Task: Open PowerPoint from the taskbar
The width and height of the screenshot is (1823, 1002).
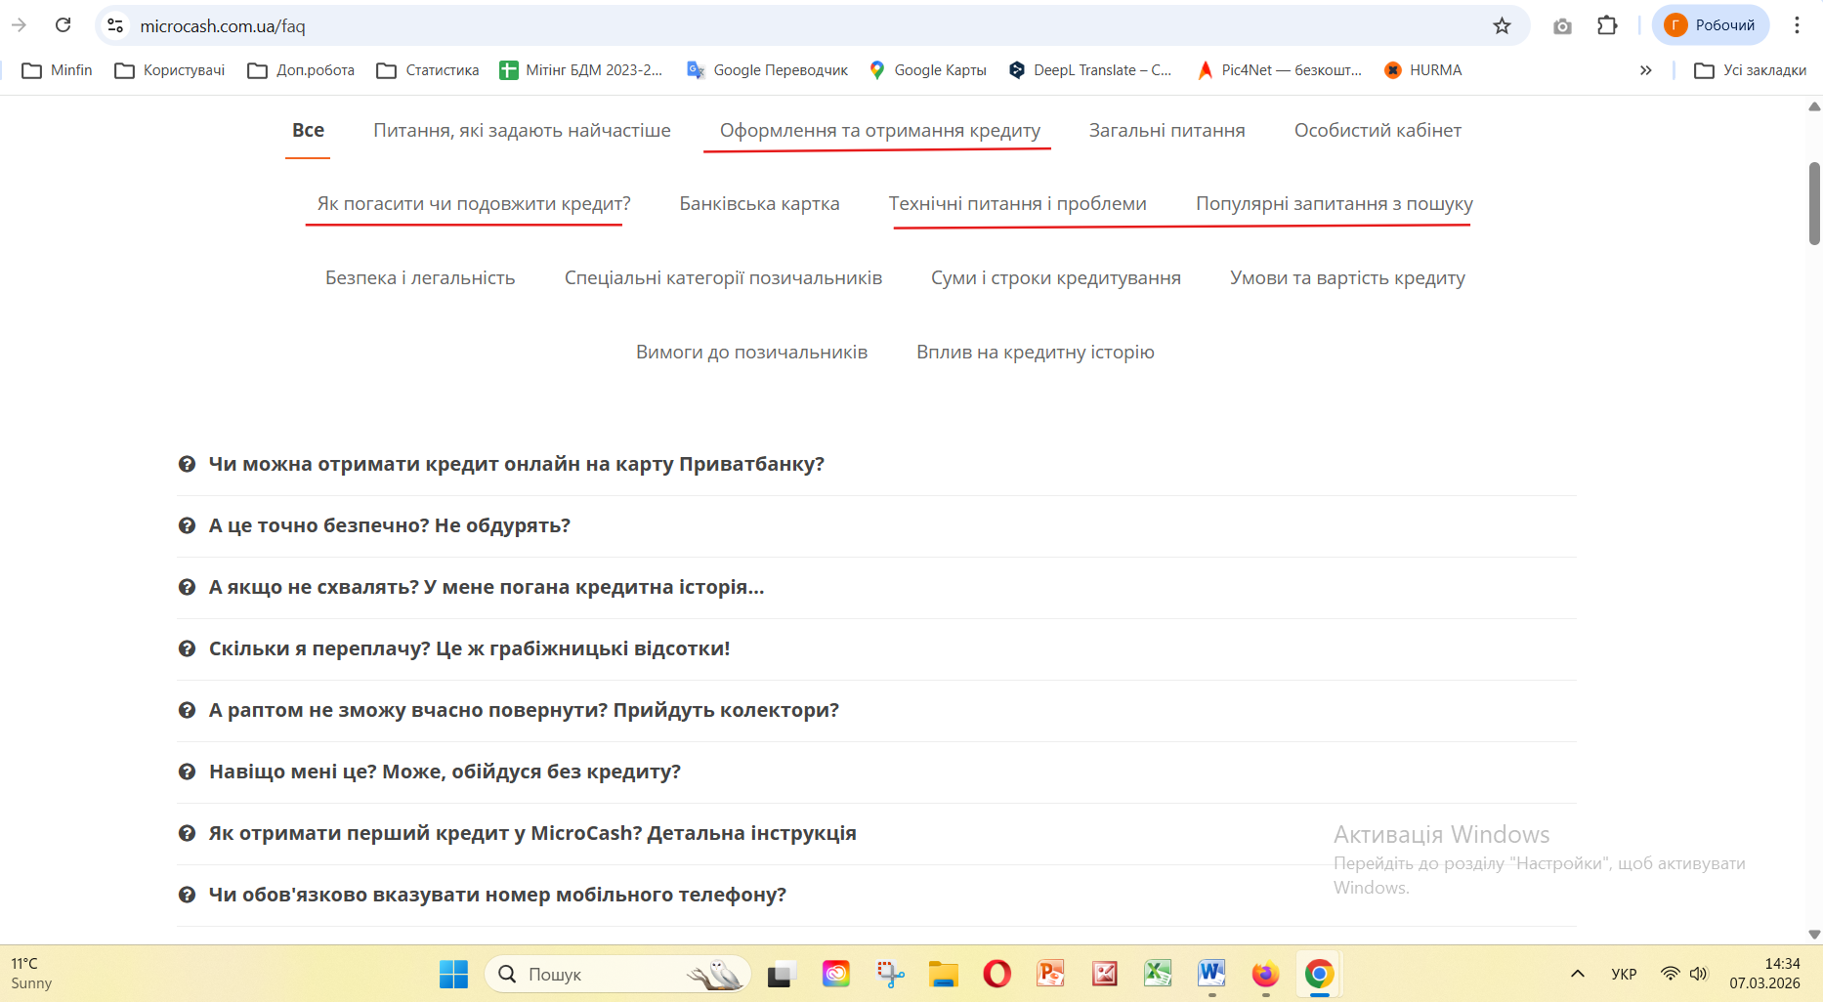Action: point(1051,974)
